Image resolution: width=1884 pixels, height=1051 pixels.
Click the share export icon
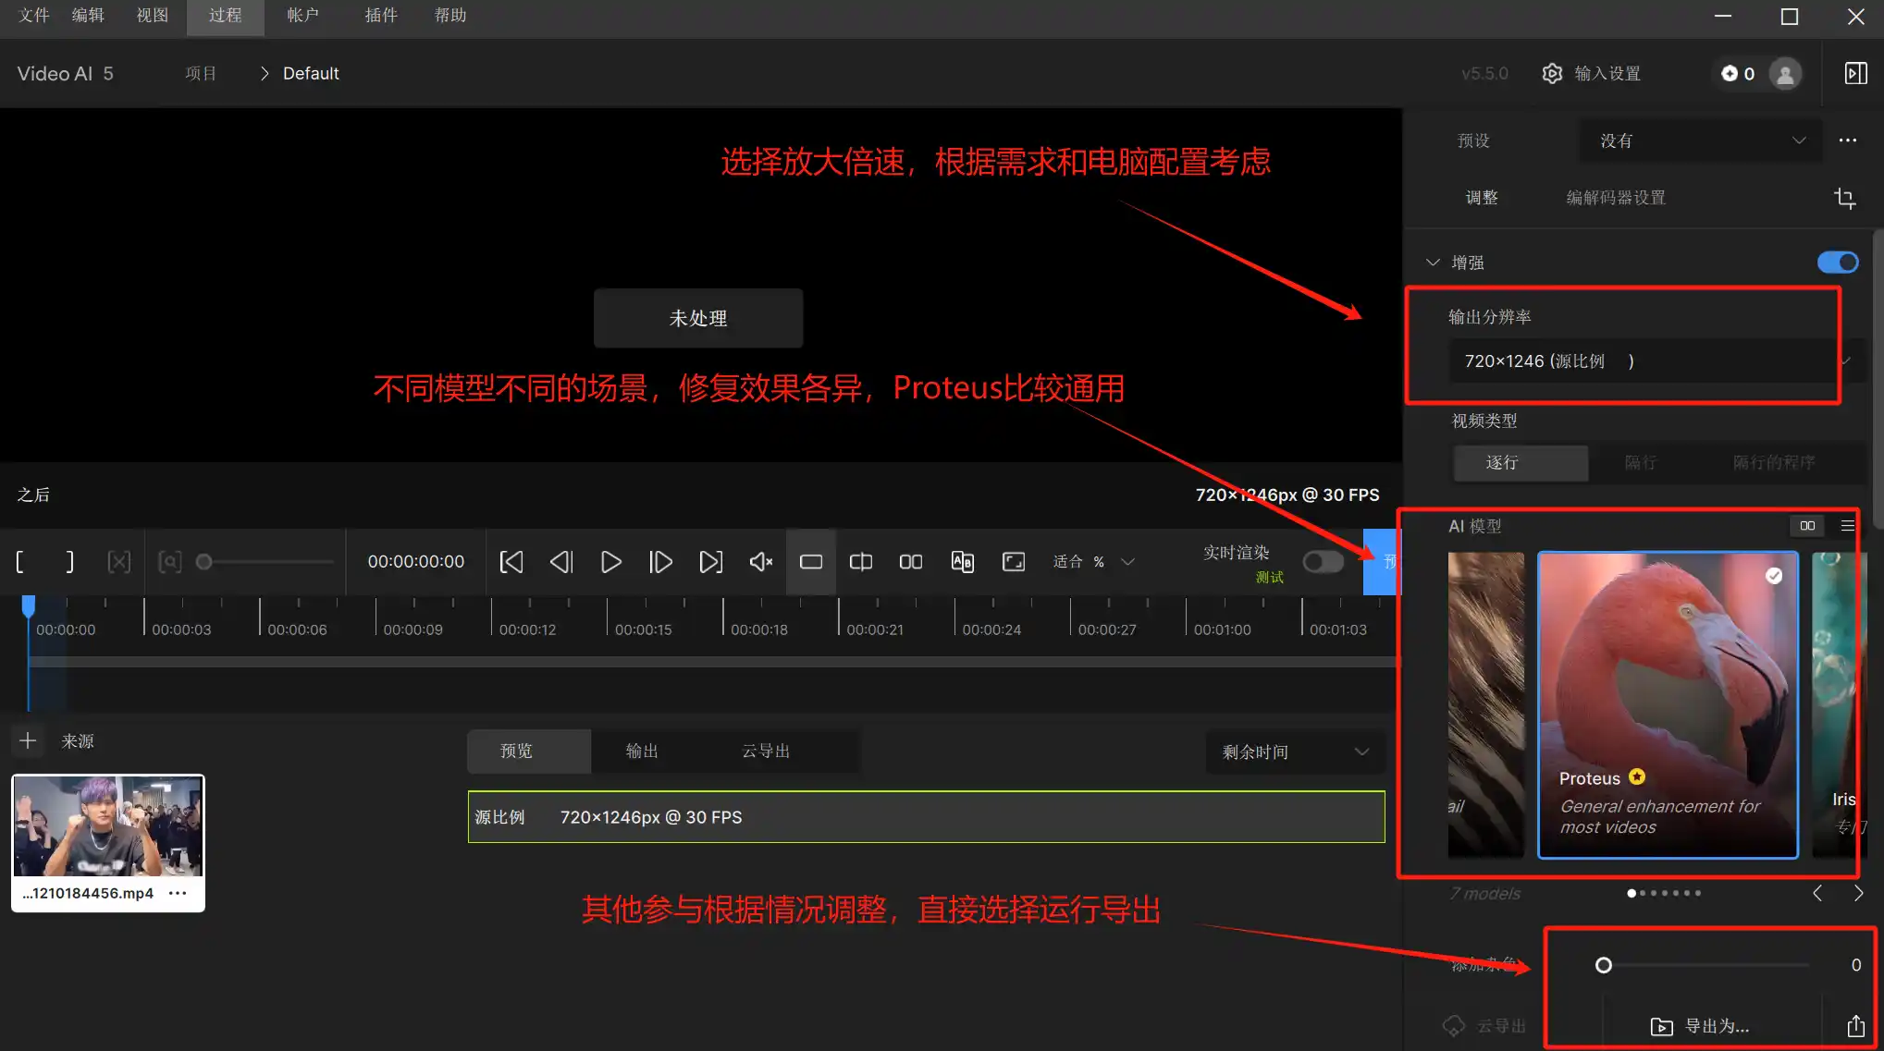coord(1855,1026)
